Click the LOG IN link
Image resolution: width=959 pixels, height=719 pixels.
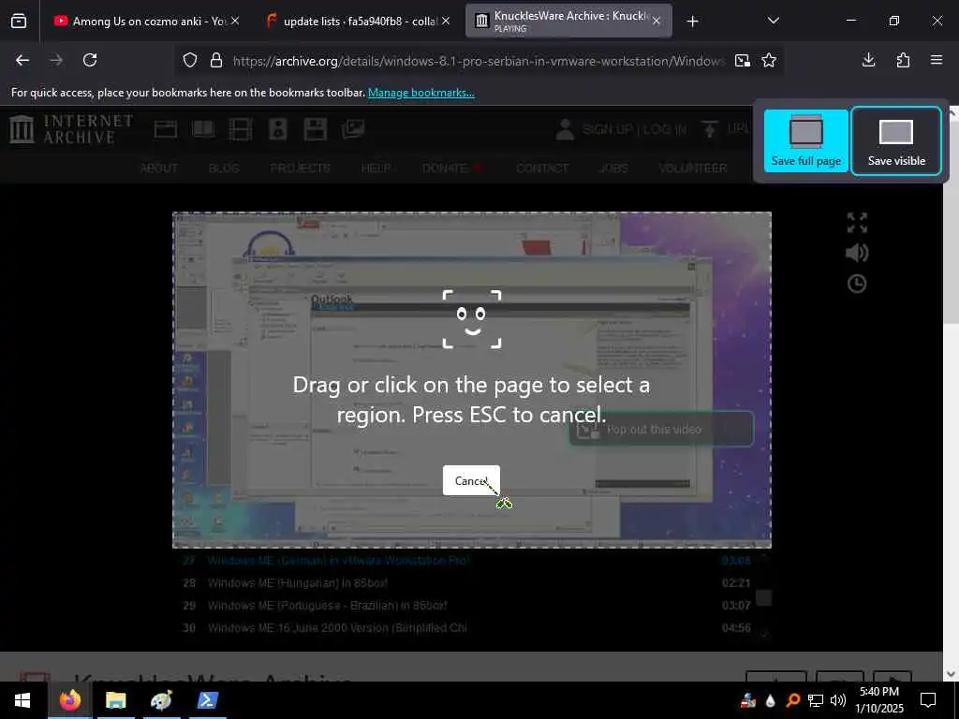coord(664,129)
